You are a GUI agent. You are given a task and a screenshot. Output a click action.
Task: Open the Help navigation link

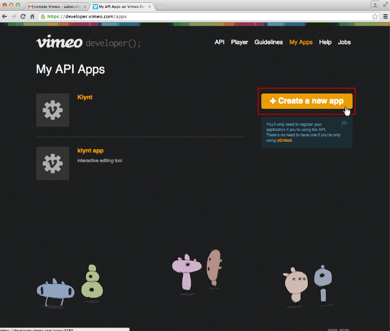coord(325,42)
